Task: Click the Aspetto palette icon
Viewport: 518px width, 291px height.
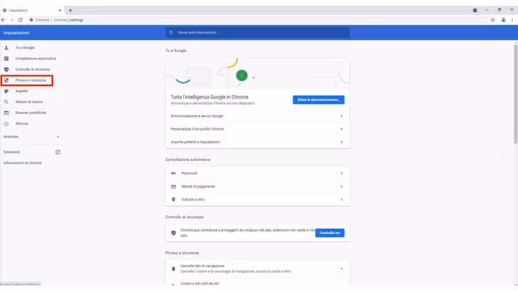Action: (x=6, y=91)
